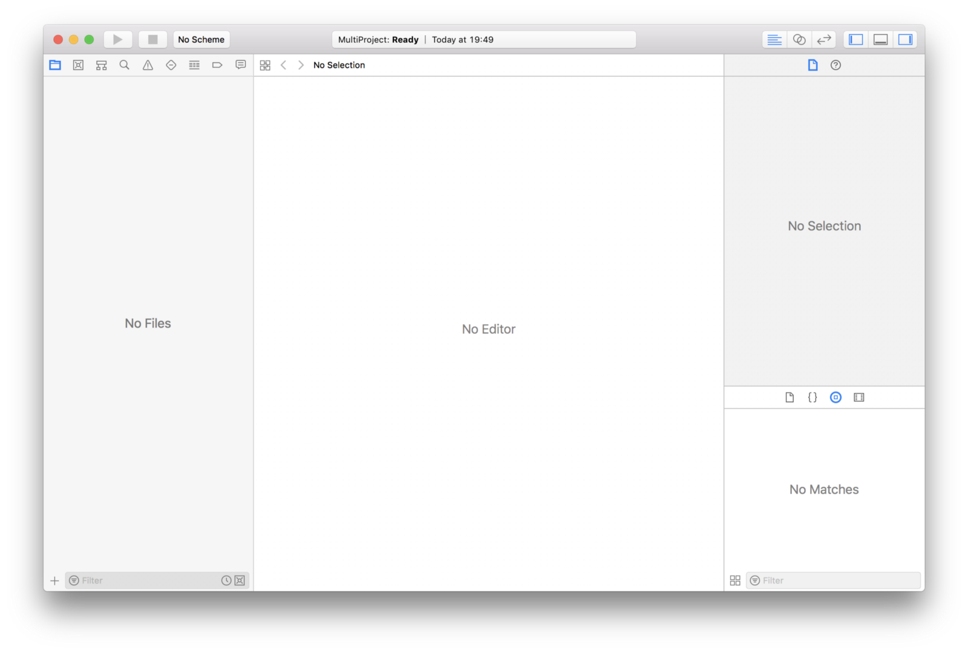Click the add (+) button in navigator
The image size is (968, 653).
(x=54, y=580)
